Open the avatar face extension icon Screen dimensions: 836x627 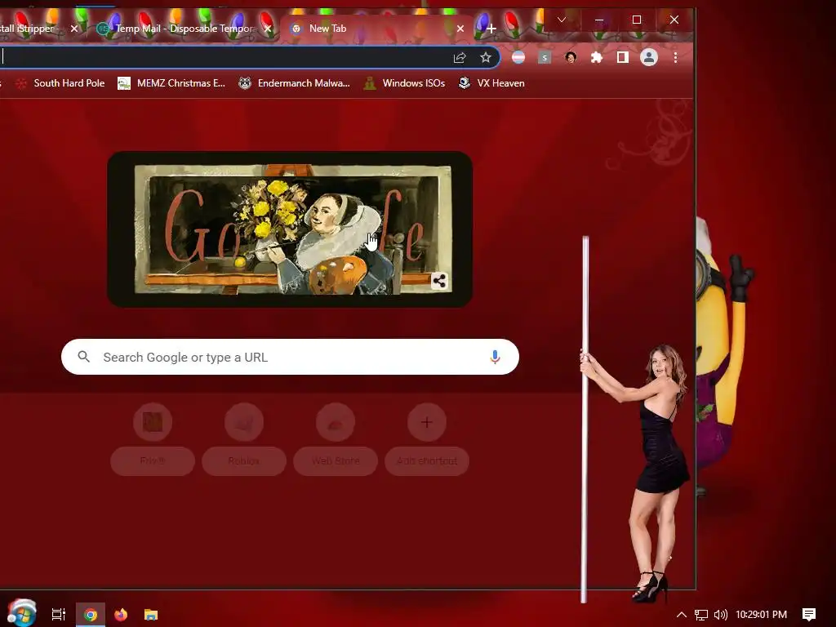pos(571,58)
